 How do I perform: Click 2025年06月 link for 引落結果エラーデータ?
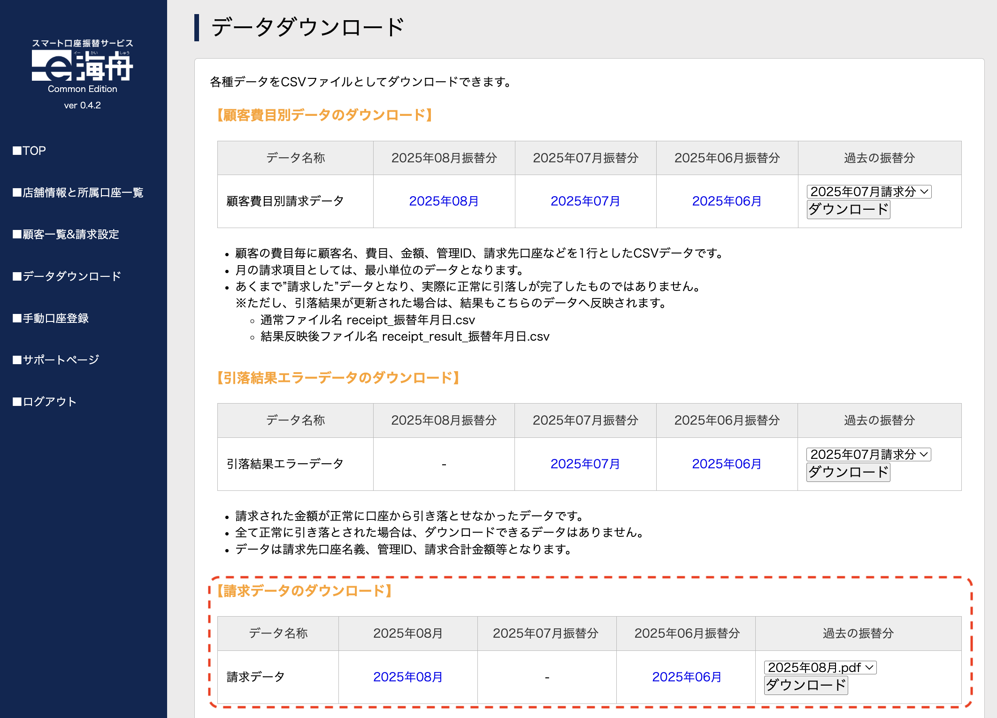tap(727, 464)
